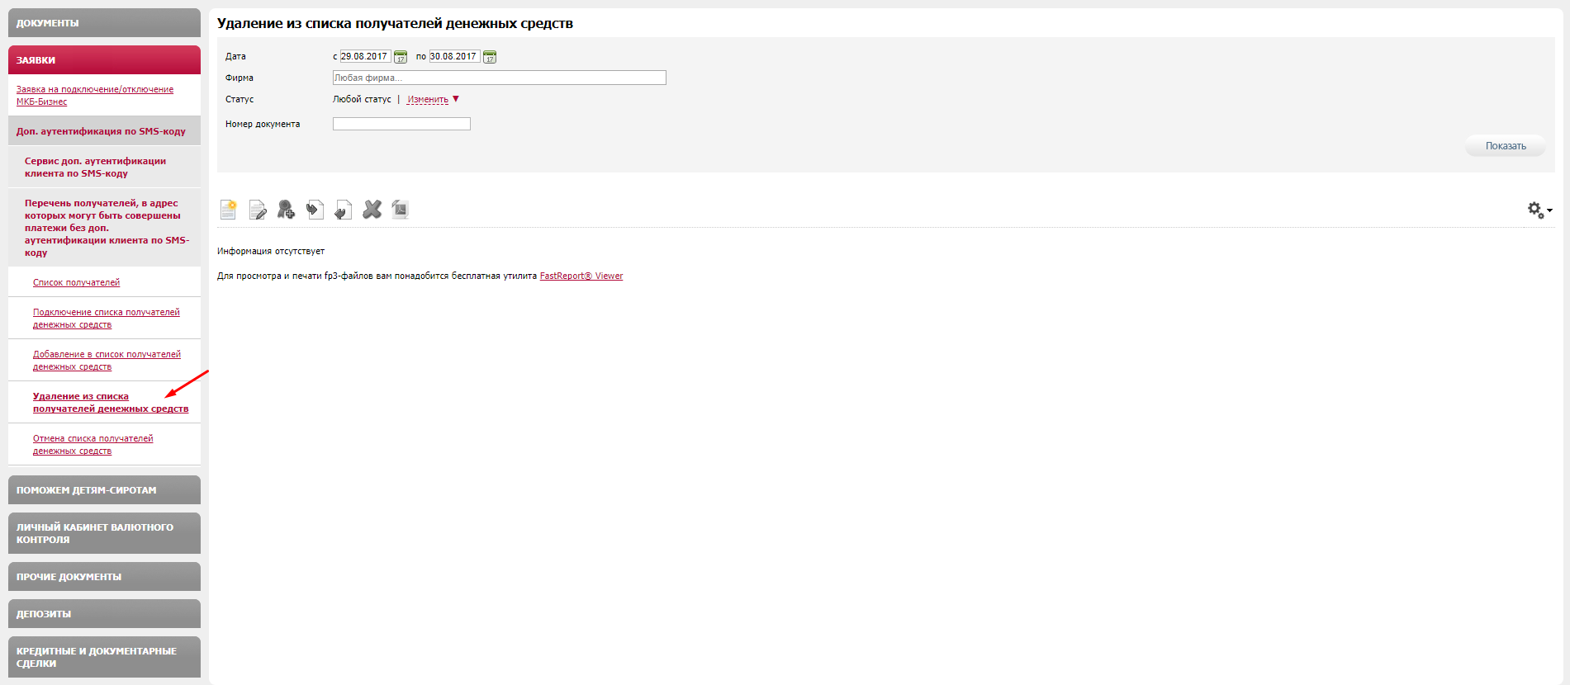This screenshot has height=685, width=1570.
Task: Click the Показать button
Action: [x=1505, y=146]
